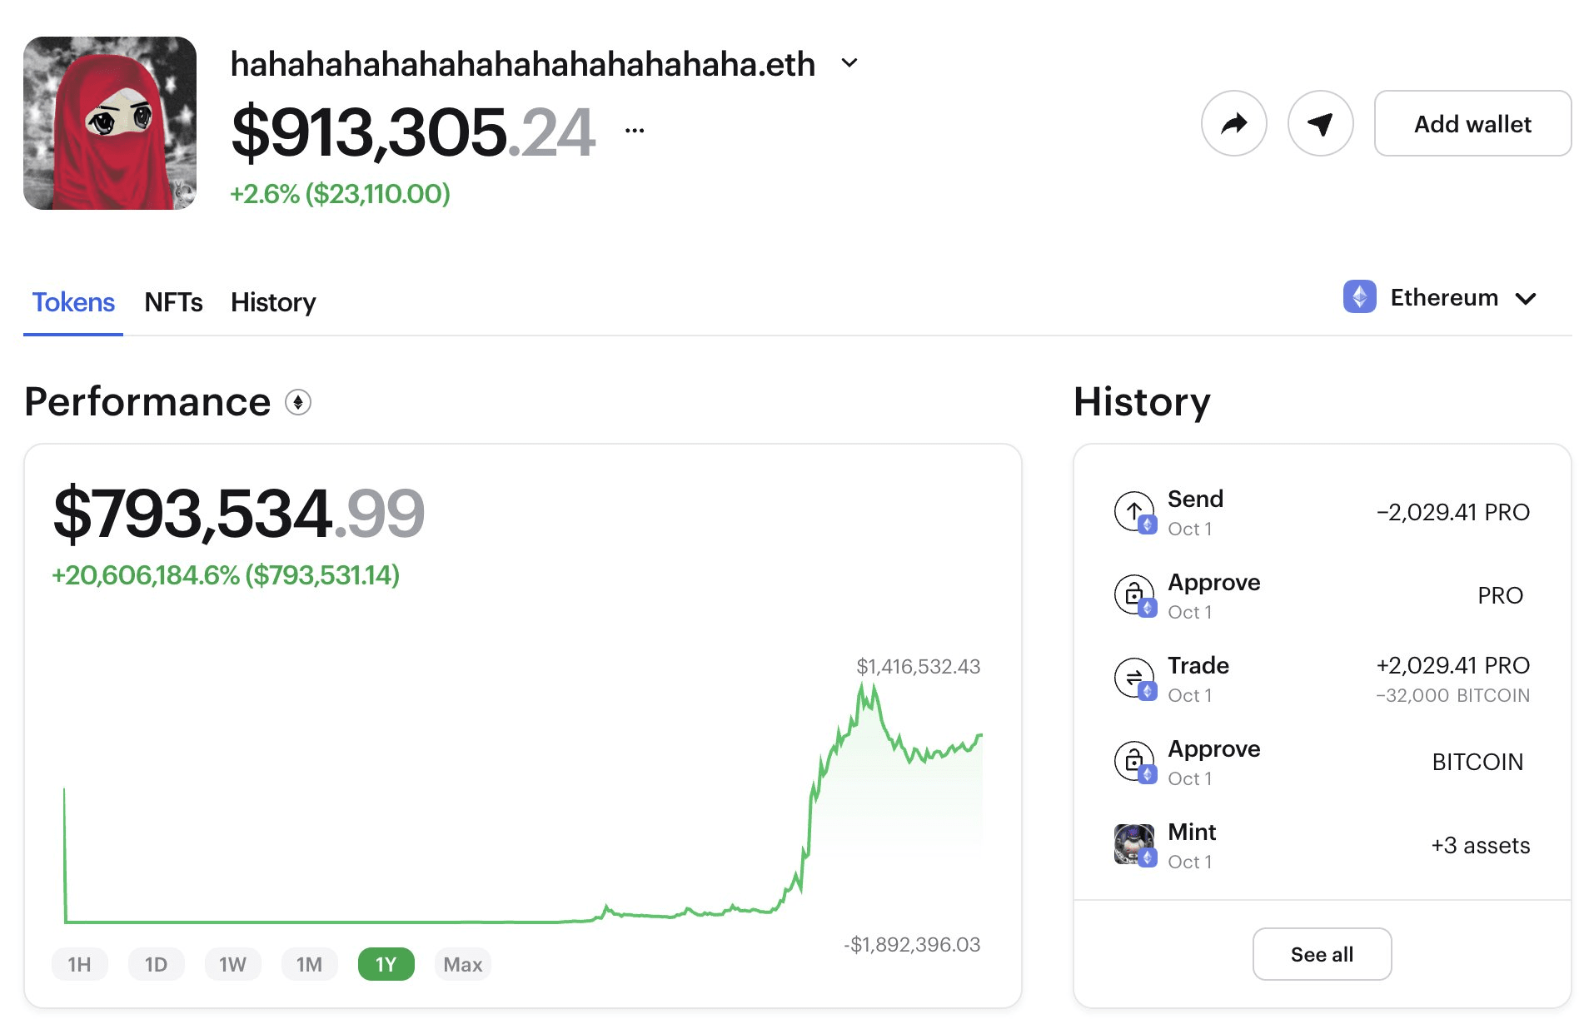Select the 1H chart range
Viewport: 1594px width, 1029px height.
80,964
